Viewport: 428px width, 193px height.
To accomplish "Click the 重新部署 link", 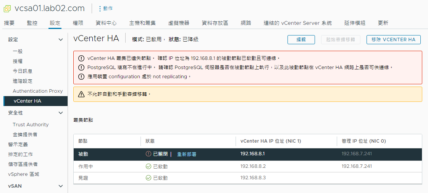I will click(x=187, y=154).
